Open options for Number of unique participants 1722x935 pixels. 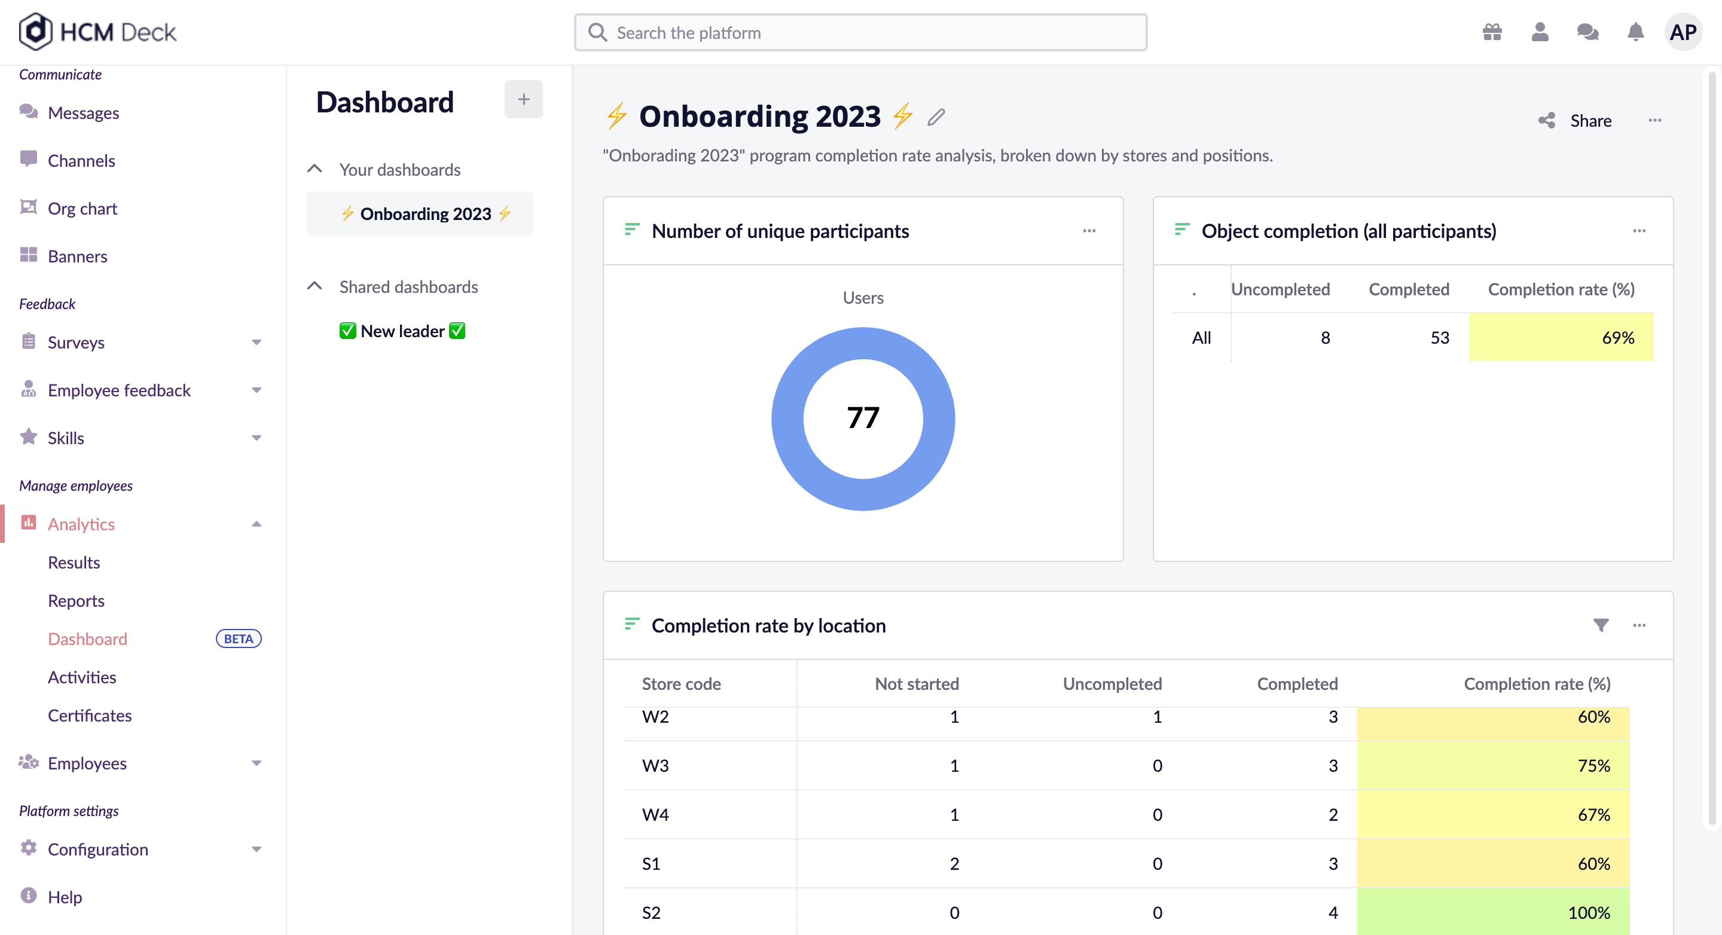1089,231
